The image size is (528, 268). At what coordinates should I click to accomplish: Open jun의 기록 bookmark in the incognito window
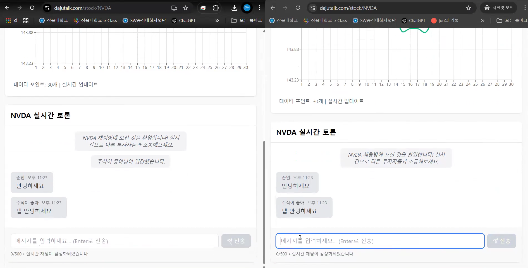click(445, 20)
